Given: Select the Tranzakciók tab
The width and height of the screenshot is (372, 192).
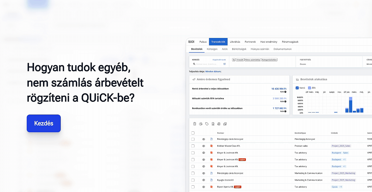Looking at the screenshot, I should pyautogui.click(x=218, y=42).
